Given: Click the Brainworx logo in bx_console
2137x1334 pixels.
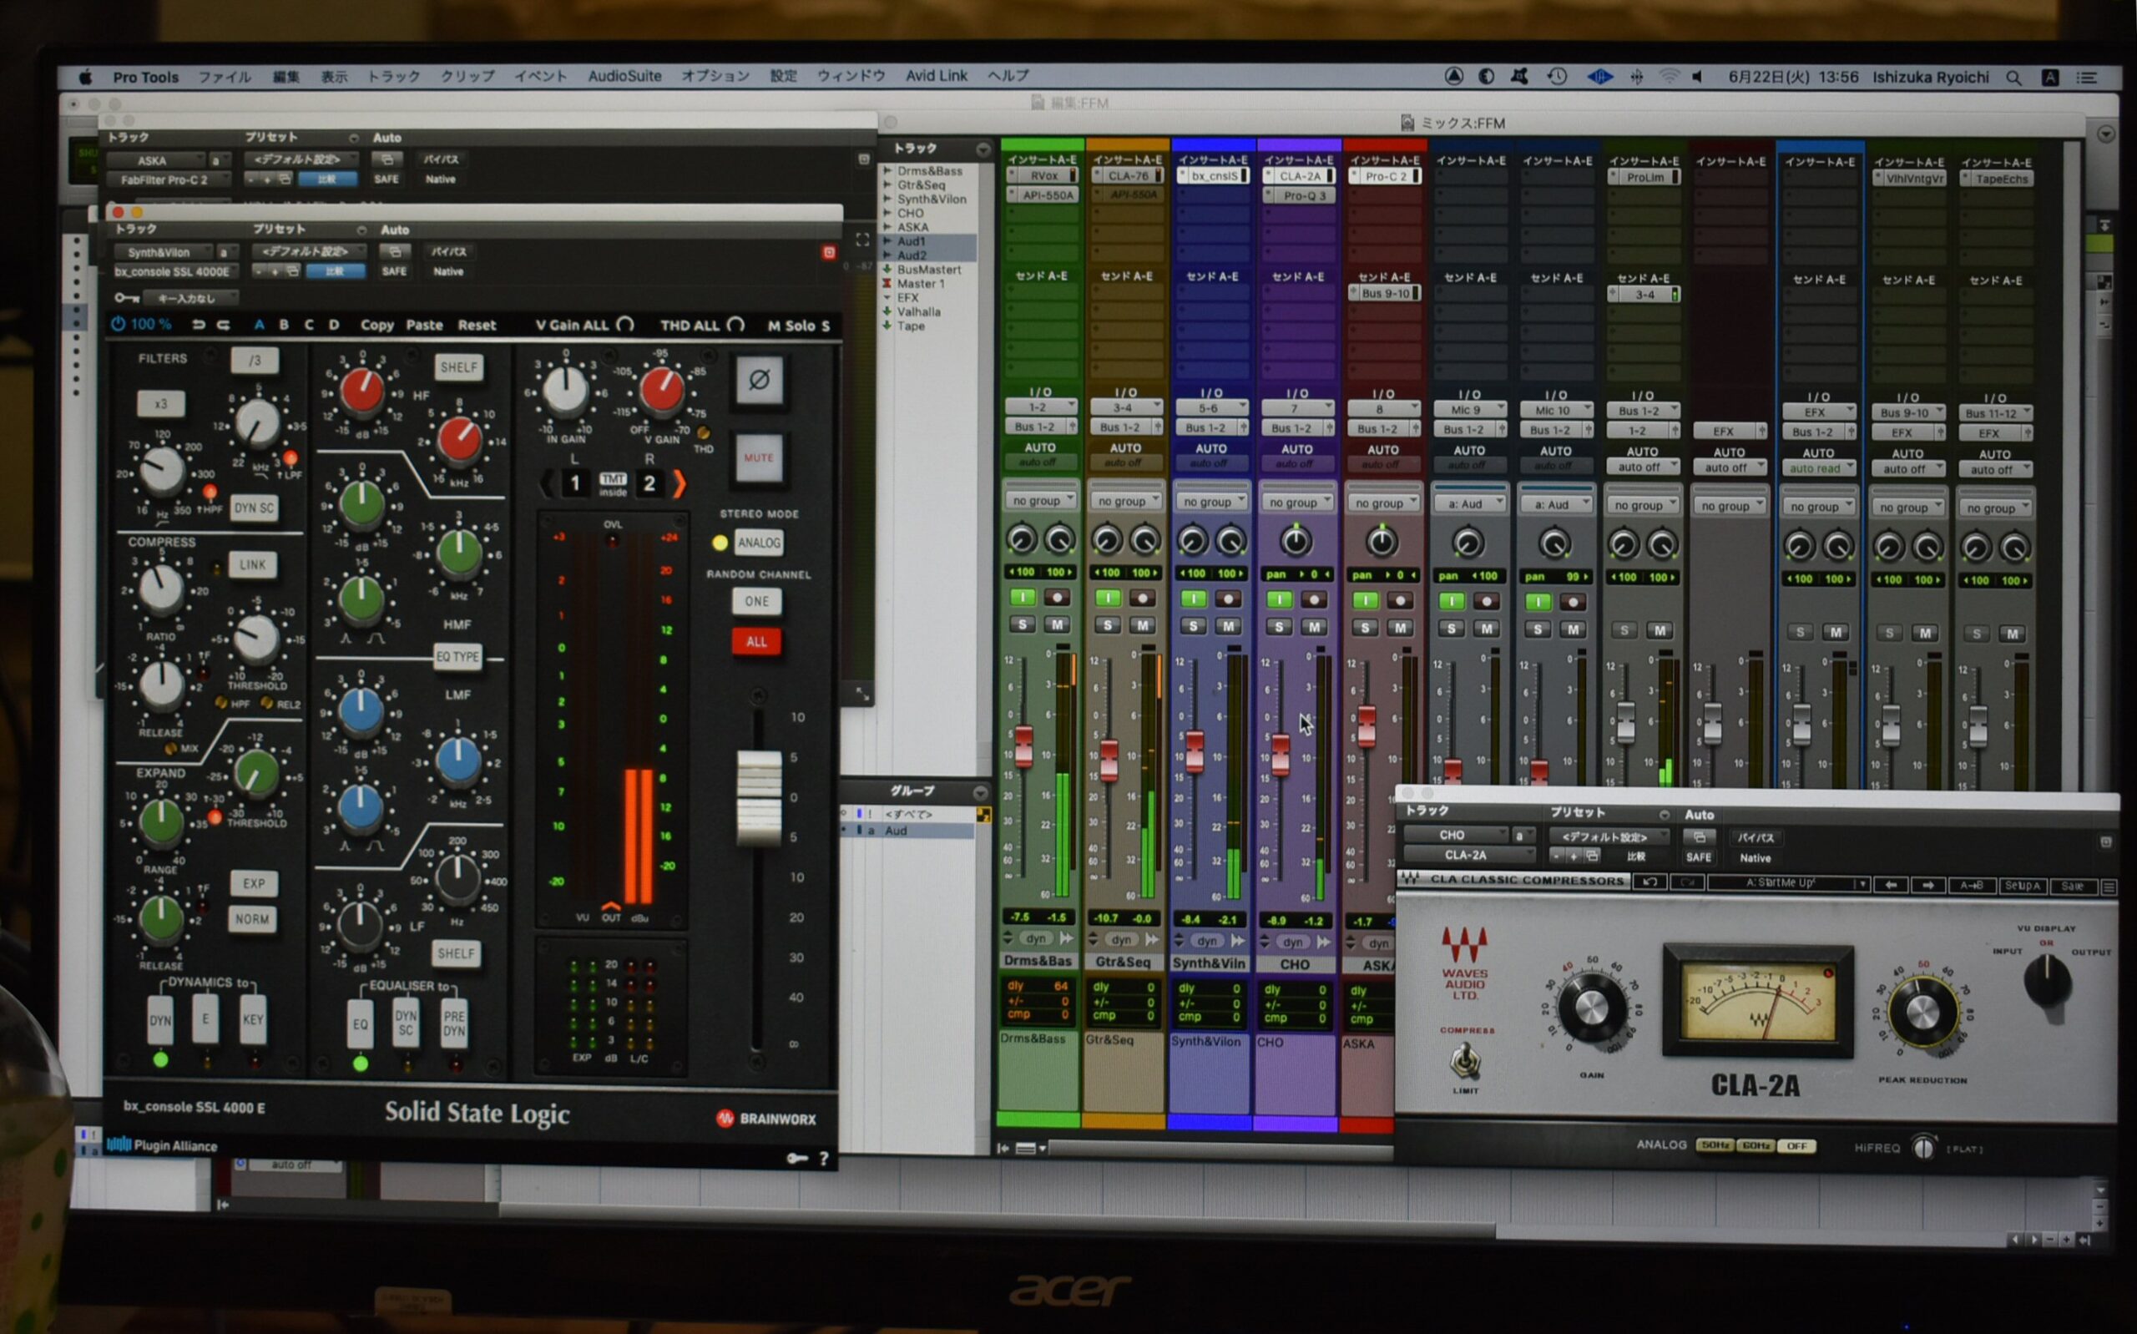Looking at the screenshot, I should pos(765,1119).
